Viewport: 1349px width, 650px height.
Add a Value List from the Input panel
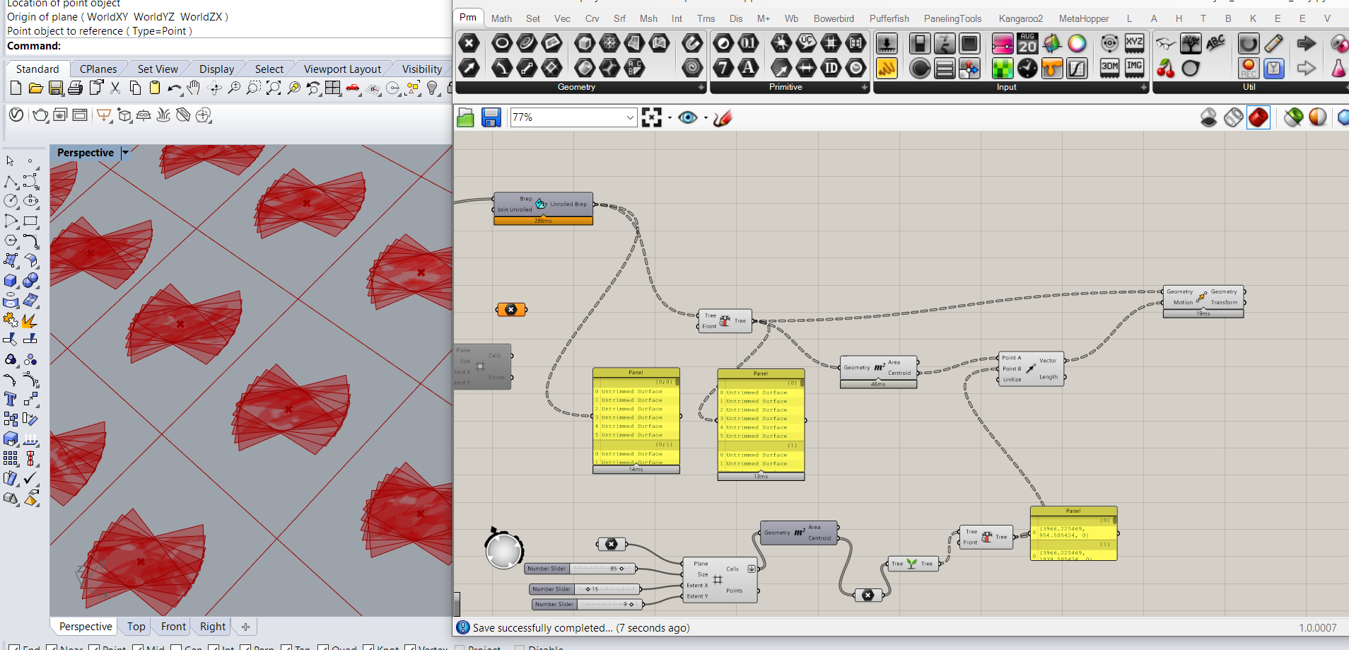coord(945,68)
